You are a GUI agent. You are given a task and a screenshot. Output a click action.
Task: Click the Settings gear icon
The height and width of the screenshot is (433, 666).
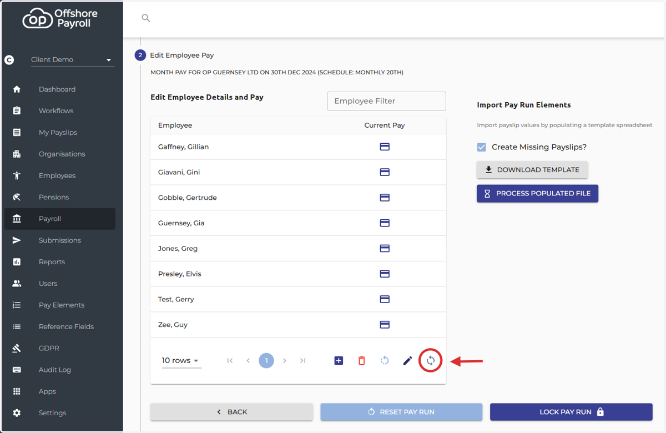pyautogui.click(x=17, y=413)
